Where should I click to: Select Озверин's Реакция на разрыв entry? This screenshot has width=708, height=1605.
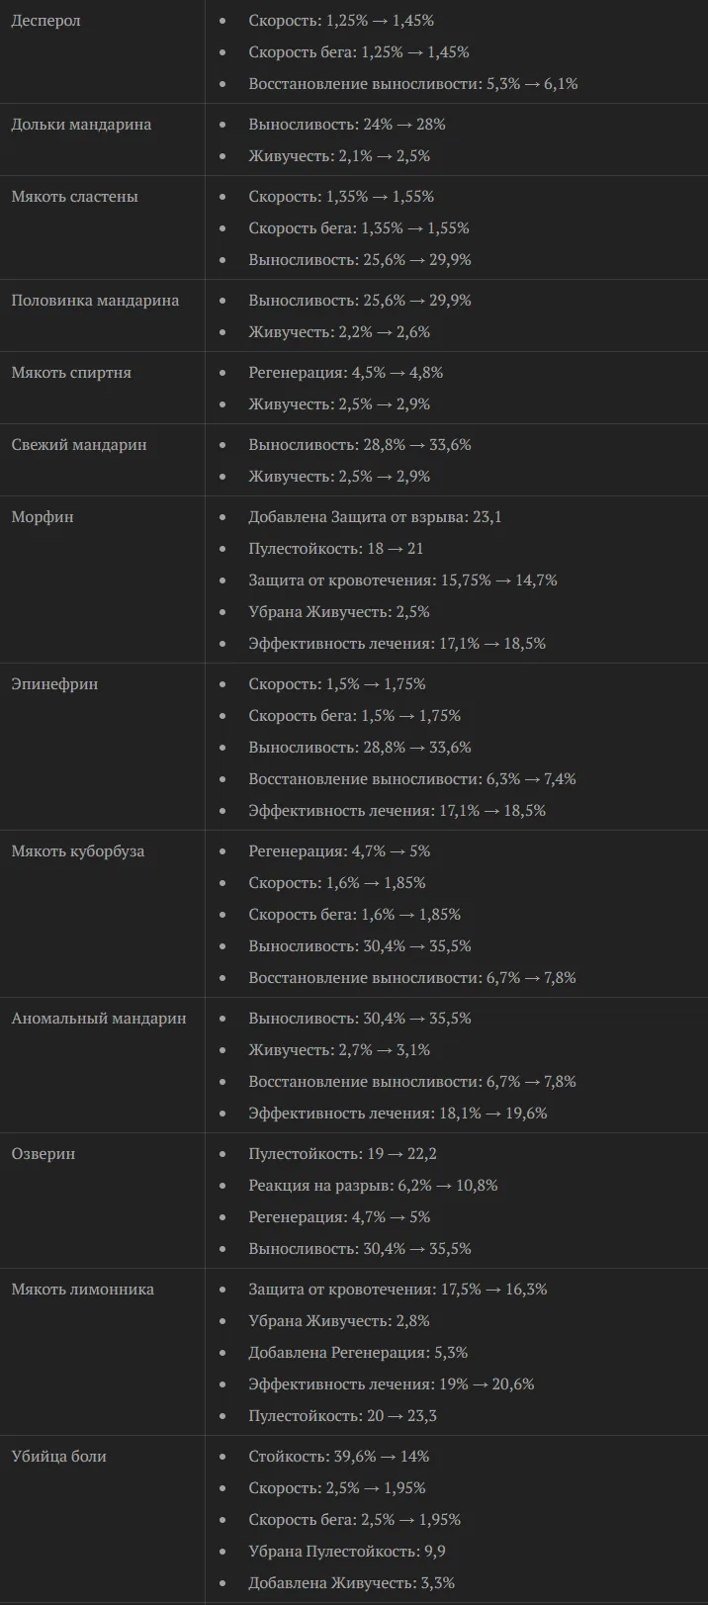tap(373, 1186)
